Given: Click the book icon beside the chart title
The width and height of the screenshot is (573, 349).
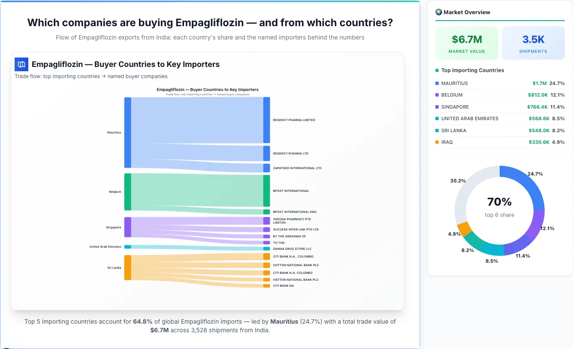Looking at the screenshot, I should [x=21, y=64].
